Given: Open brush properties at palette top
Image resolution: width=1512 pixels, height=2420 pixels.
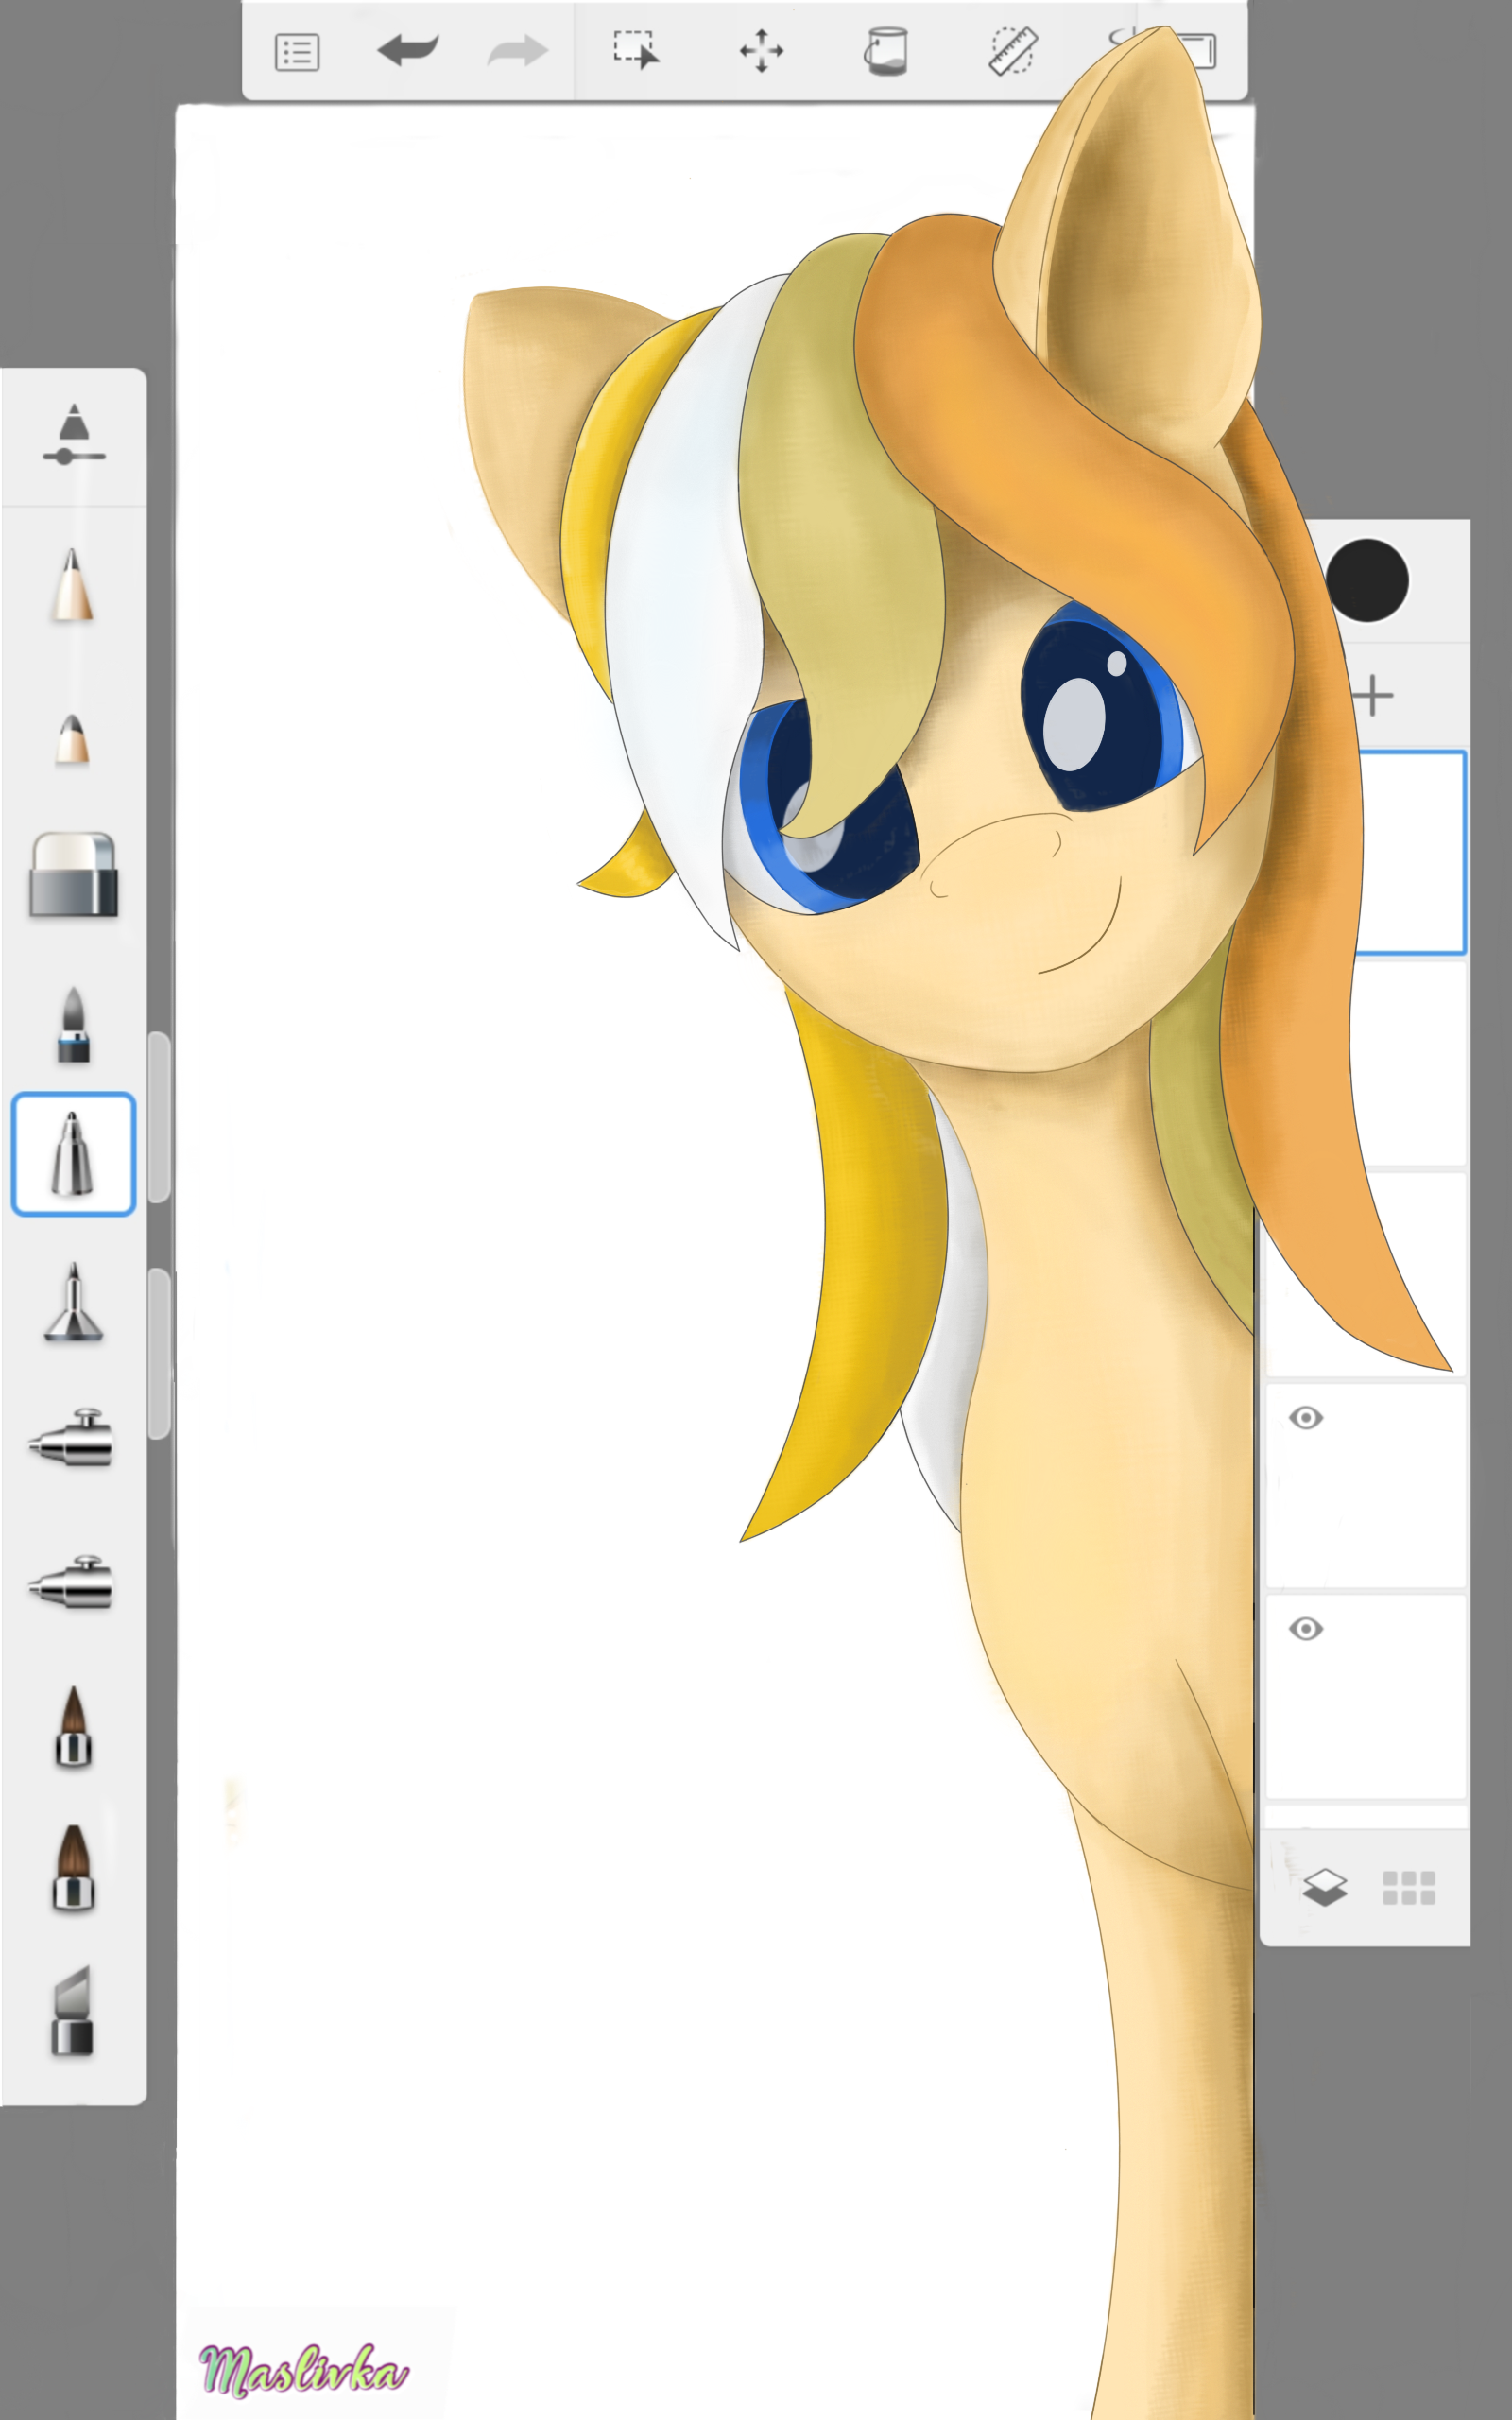Looking at the screenshot, I should (74, 435).
